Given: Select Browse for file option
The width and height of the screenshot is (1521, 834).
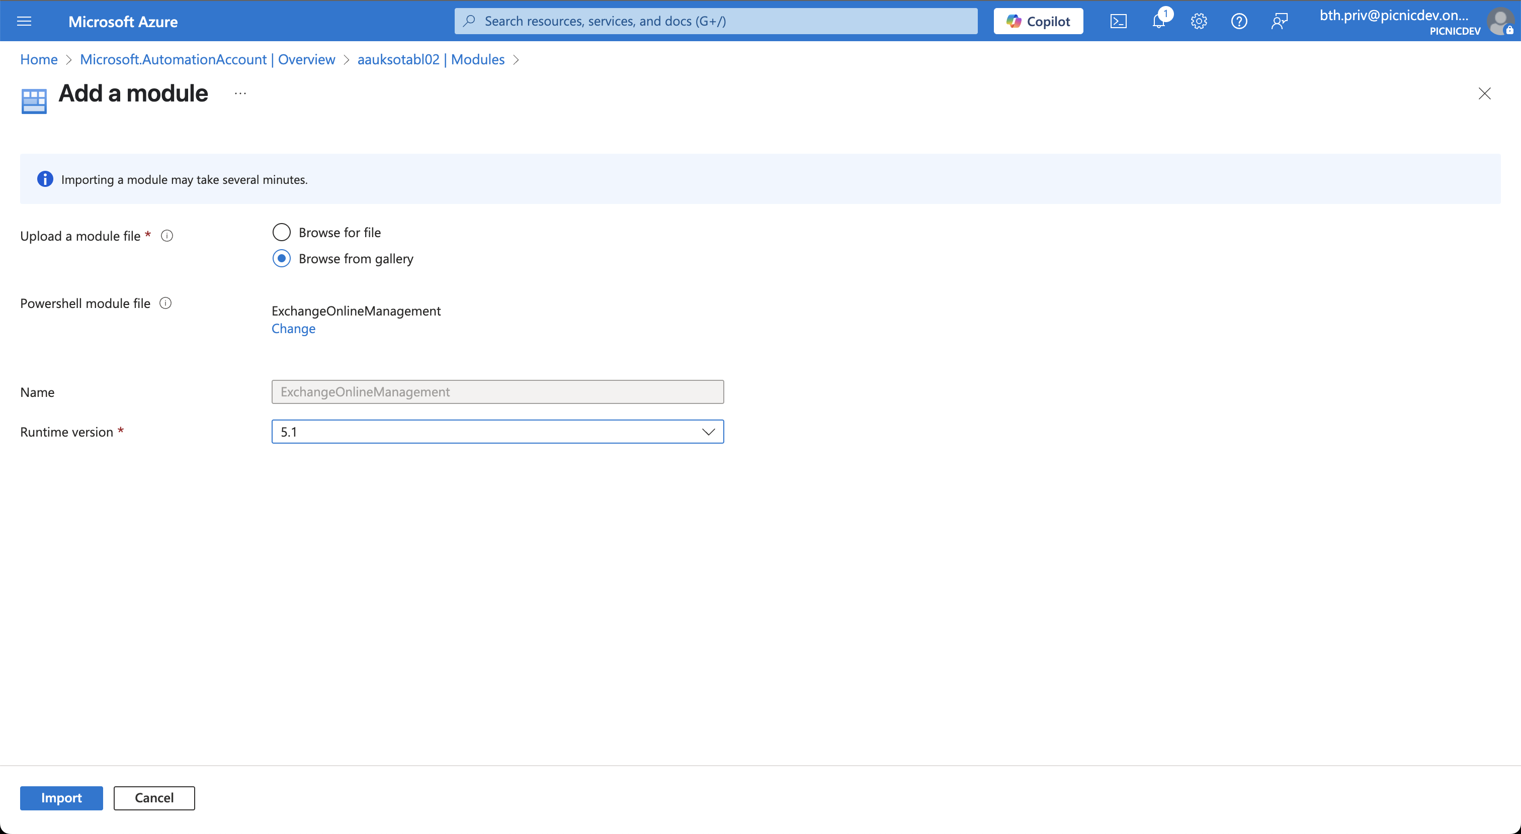Looking at the screenshot, I should 282,233.
